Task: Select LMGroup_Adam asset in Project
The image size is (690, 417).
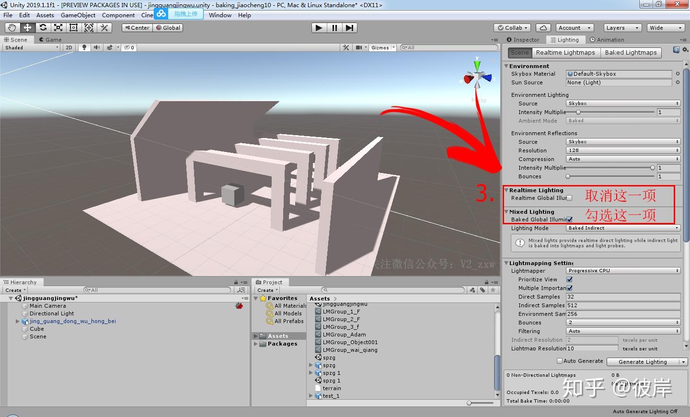Action: point(344,335)
